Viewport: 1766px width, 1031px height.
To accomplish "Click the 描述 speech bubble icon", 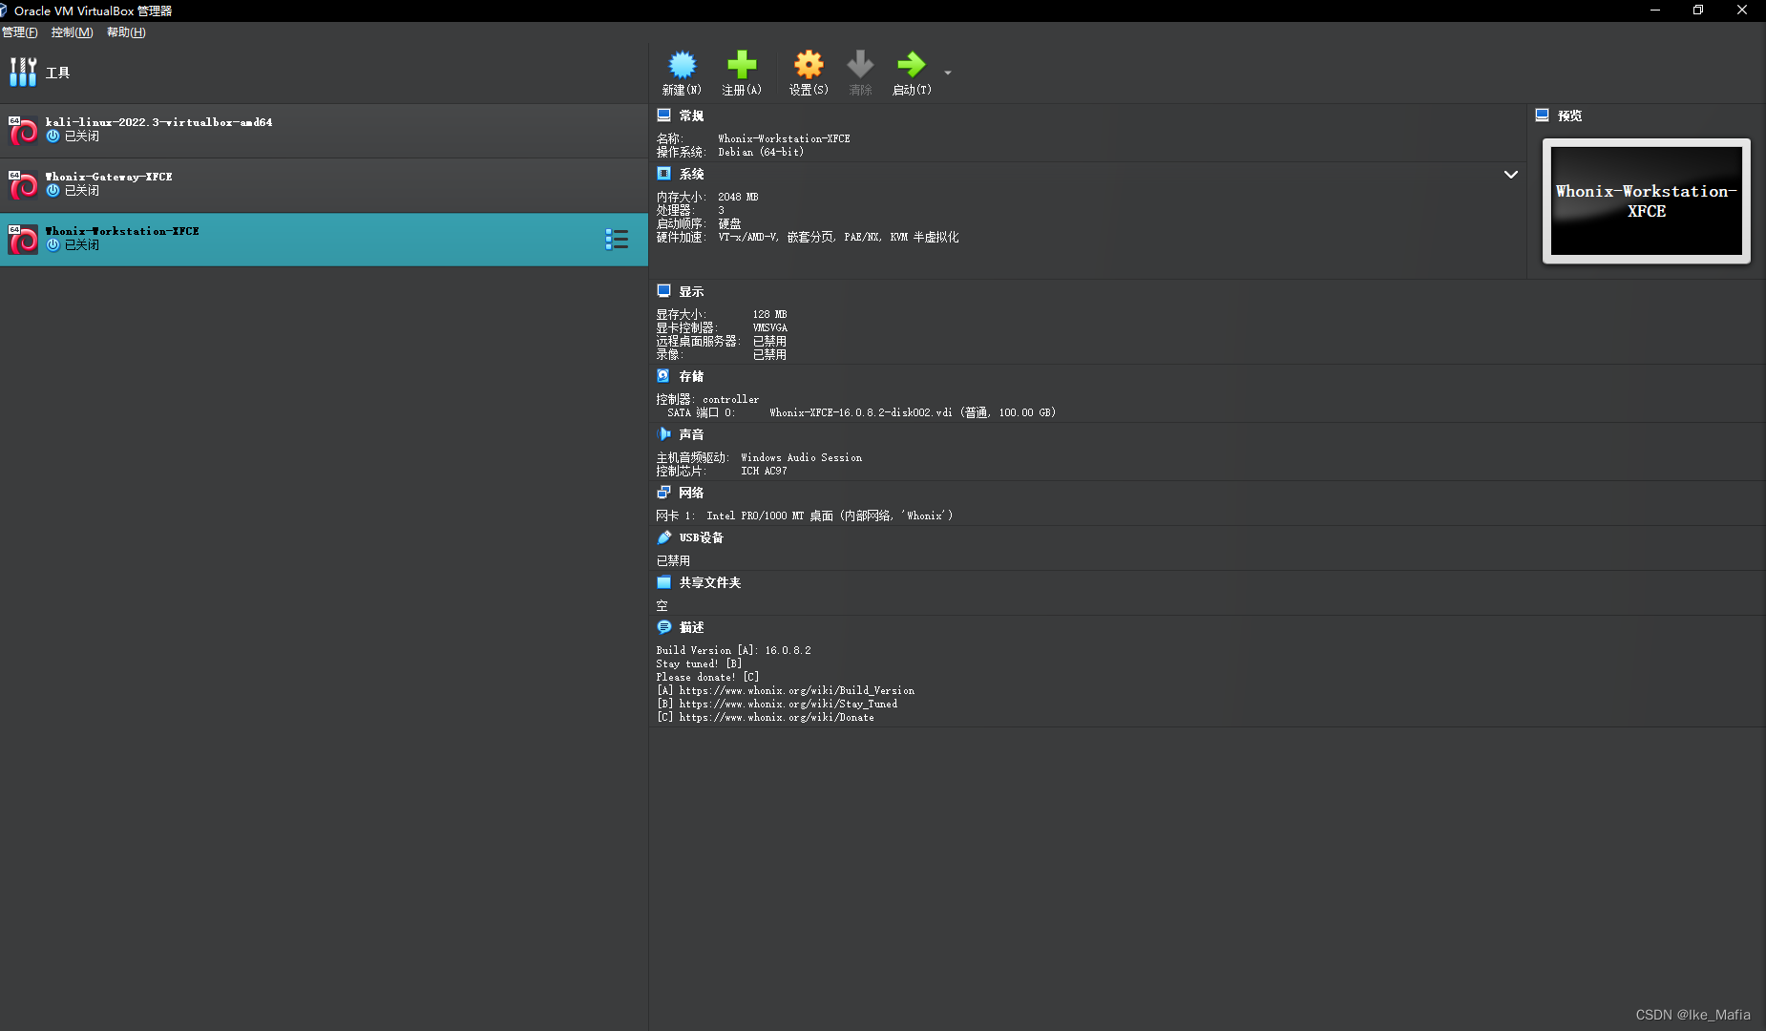I will [x=663, y=627].
